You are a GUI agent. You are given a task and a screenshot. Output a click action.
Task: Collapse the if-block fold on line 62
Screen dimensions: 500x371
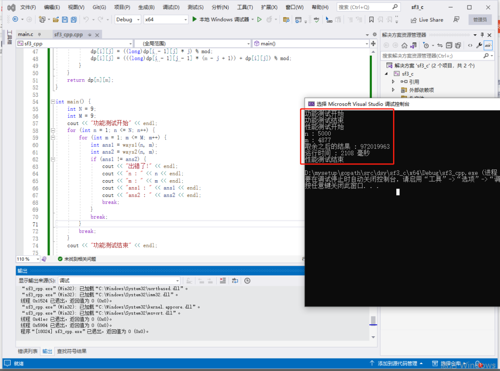coord(53,159)
